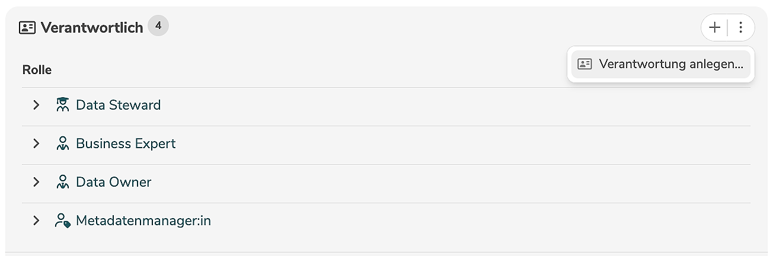Click the Data Steward graduate icon
Viewport: 773px width, 256px height.
click(62, 105)
